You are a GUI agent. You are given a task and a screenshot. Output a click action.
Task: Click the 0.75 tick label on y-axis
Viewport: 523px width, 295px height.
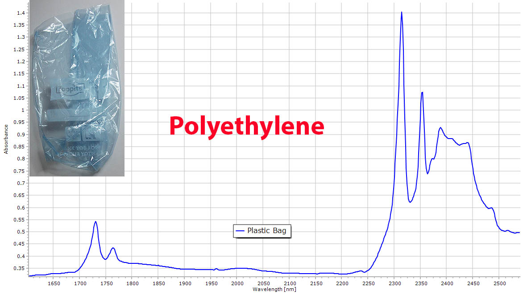[19, 171]
